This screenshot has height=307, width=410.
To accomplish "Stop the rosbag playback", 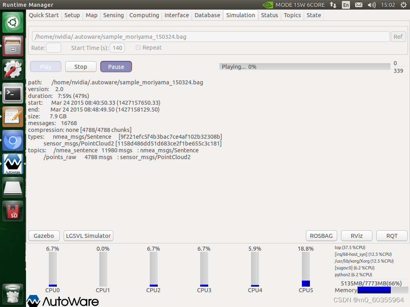I will point(81,67).
